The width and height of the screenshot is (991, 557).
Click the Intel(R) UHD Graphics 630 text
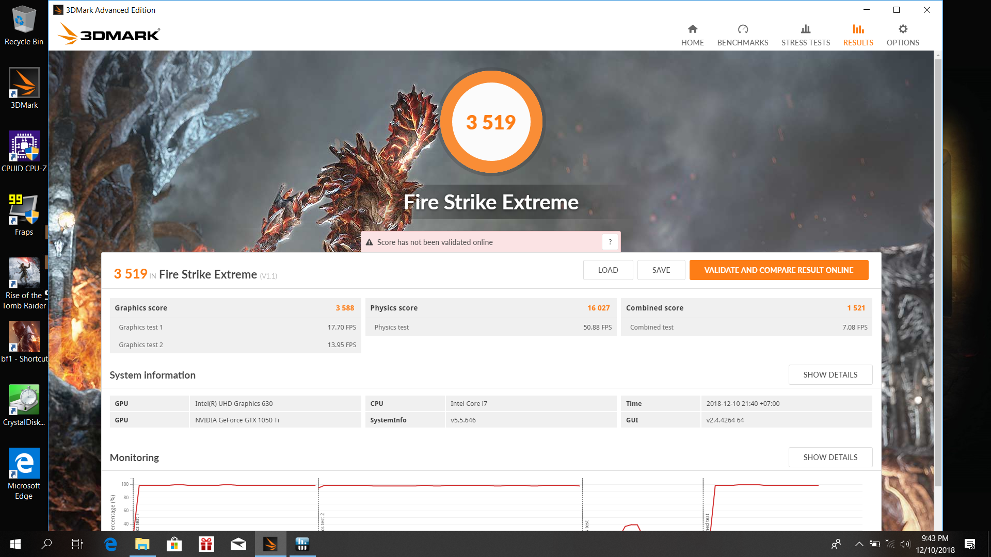tap(234, 403)
